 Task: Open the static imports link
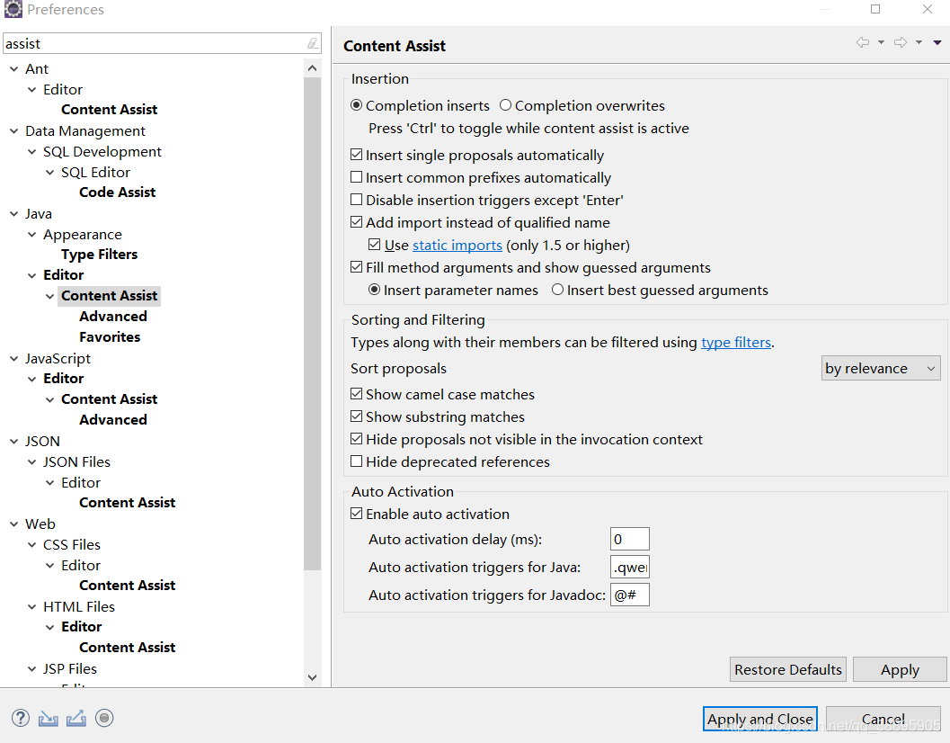click(457, 245)
